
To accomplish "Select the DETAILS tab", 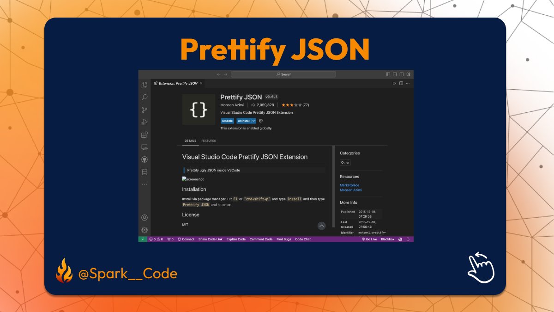I will [190, 141].
